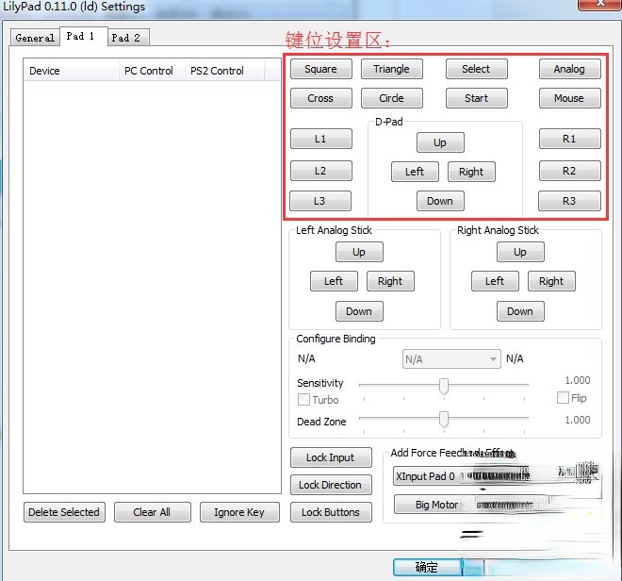This screenshot has width=622, height=581.
Task: Click the Square button binding
Action: pos(321,69)
